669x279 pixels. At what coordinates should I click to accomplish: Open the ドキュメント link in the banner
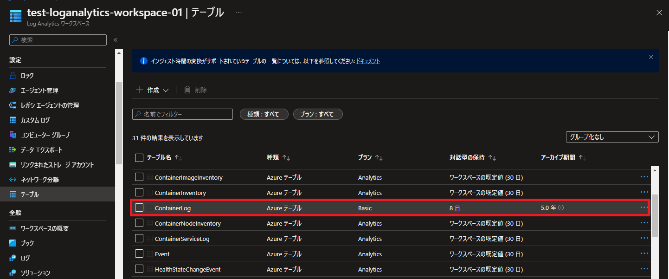point(368,61)
